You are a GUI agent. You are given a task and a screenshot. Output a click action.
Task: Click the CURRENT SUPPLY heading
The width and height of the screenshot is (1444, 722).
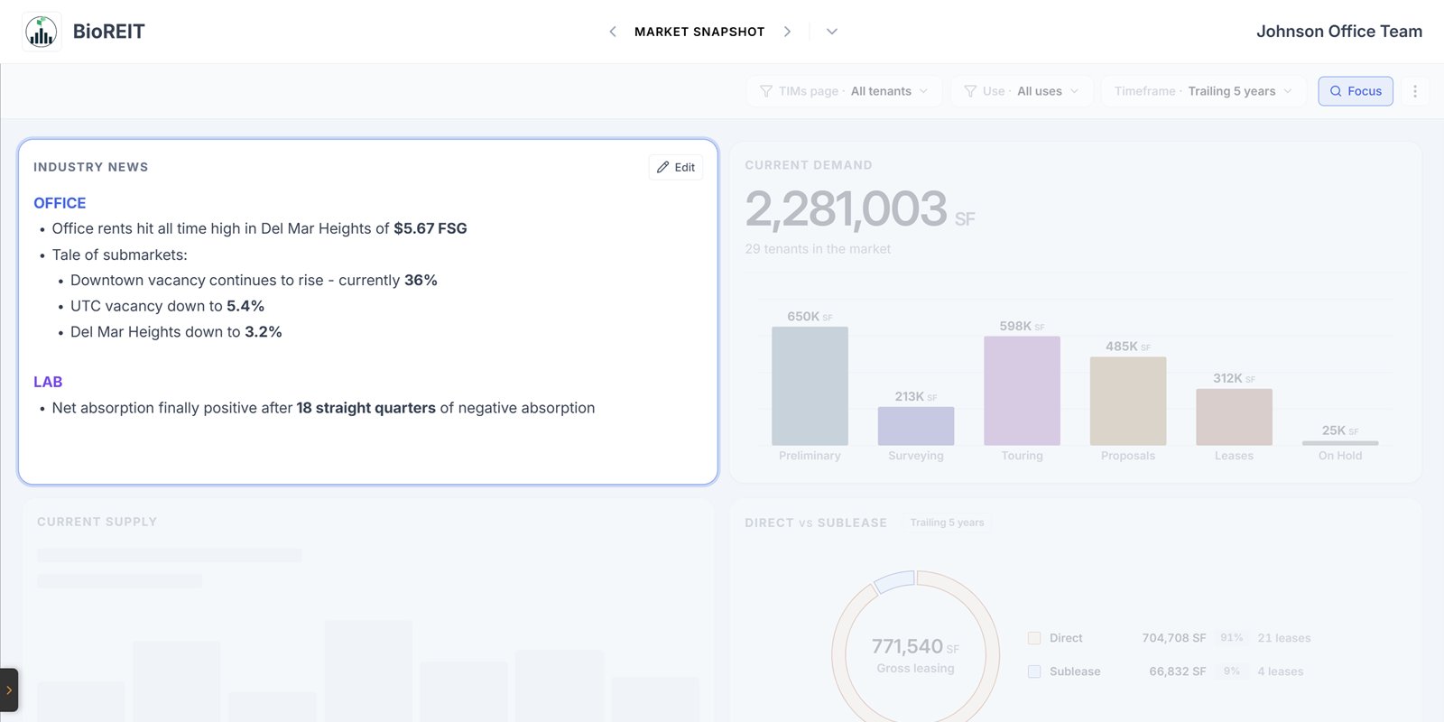(97, 522)
